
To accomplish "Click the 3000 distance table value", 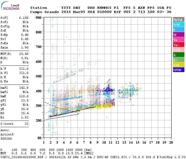I will (79, 150).
